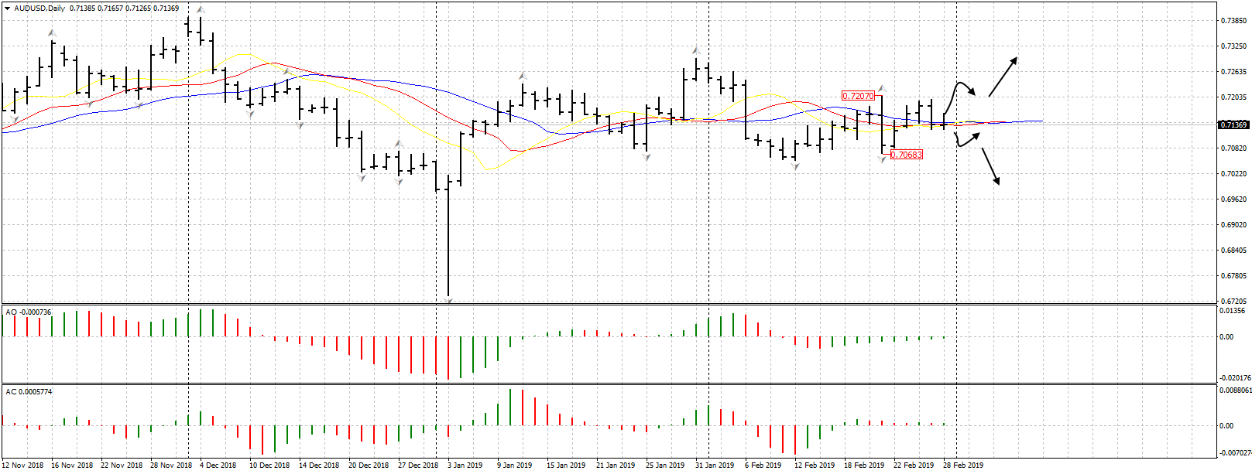This screenshot has height=474, width=1252.
Task: Click the downward straight arrow forecast drawing
Action: [x=990, y=166]
